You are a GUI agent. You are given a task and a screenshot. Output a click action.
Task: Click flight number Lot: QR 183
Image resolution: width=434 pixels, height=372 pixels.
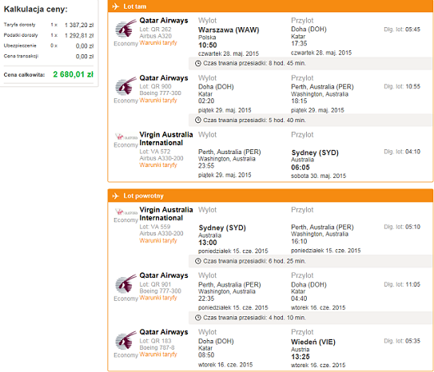coord(155,341)
